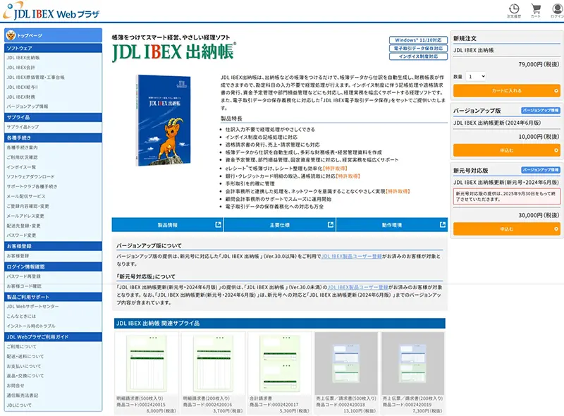
Task: Click JDL IBEX製品ユーザー登録 link in 新元号対応版について
Action: pos(358,287)
